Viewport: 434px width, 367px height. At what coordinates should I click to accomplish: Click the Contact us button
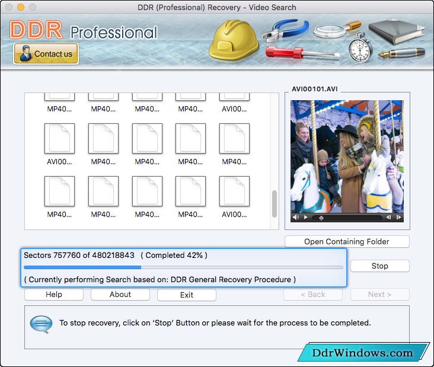[46, 54]
